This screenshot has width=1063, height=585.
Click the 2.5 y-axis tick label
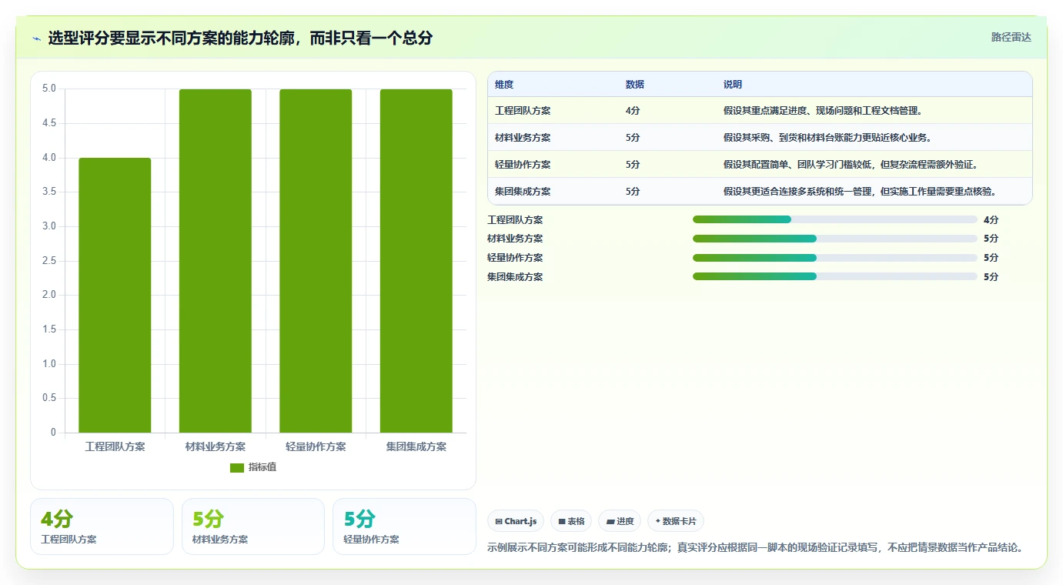click(49, 261)
